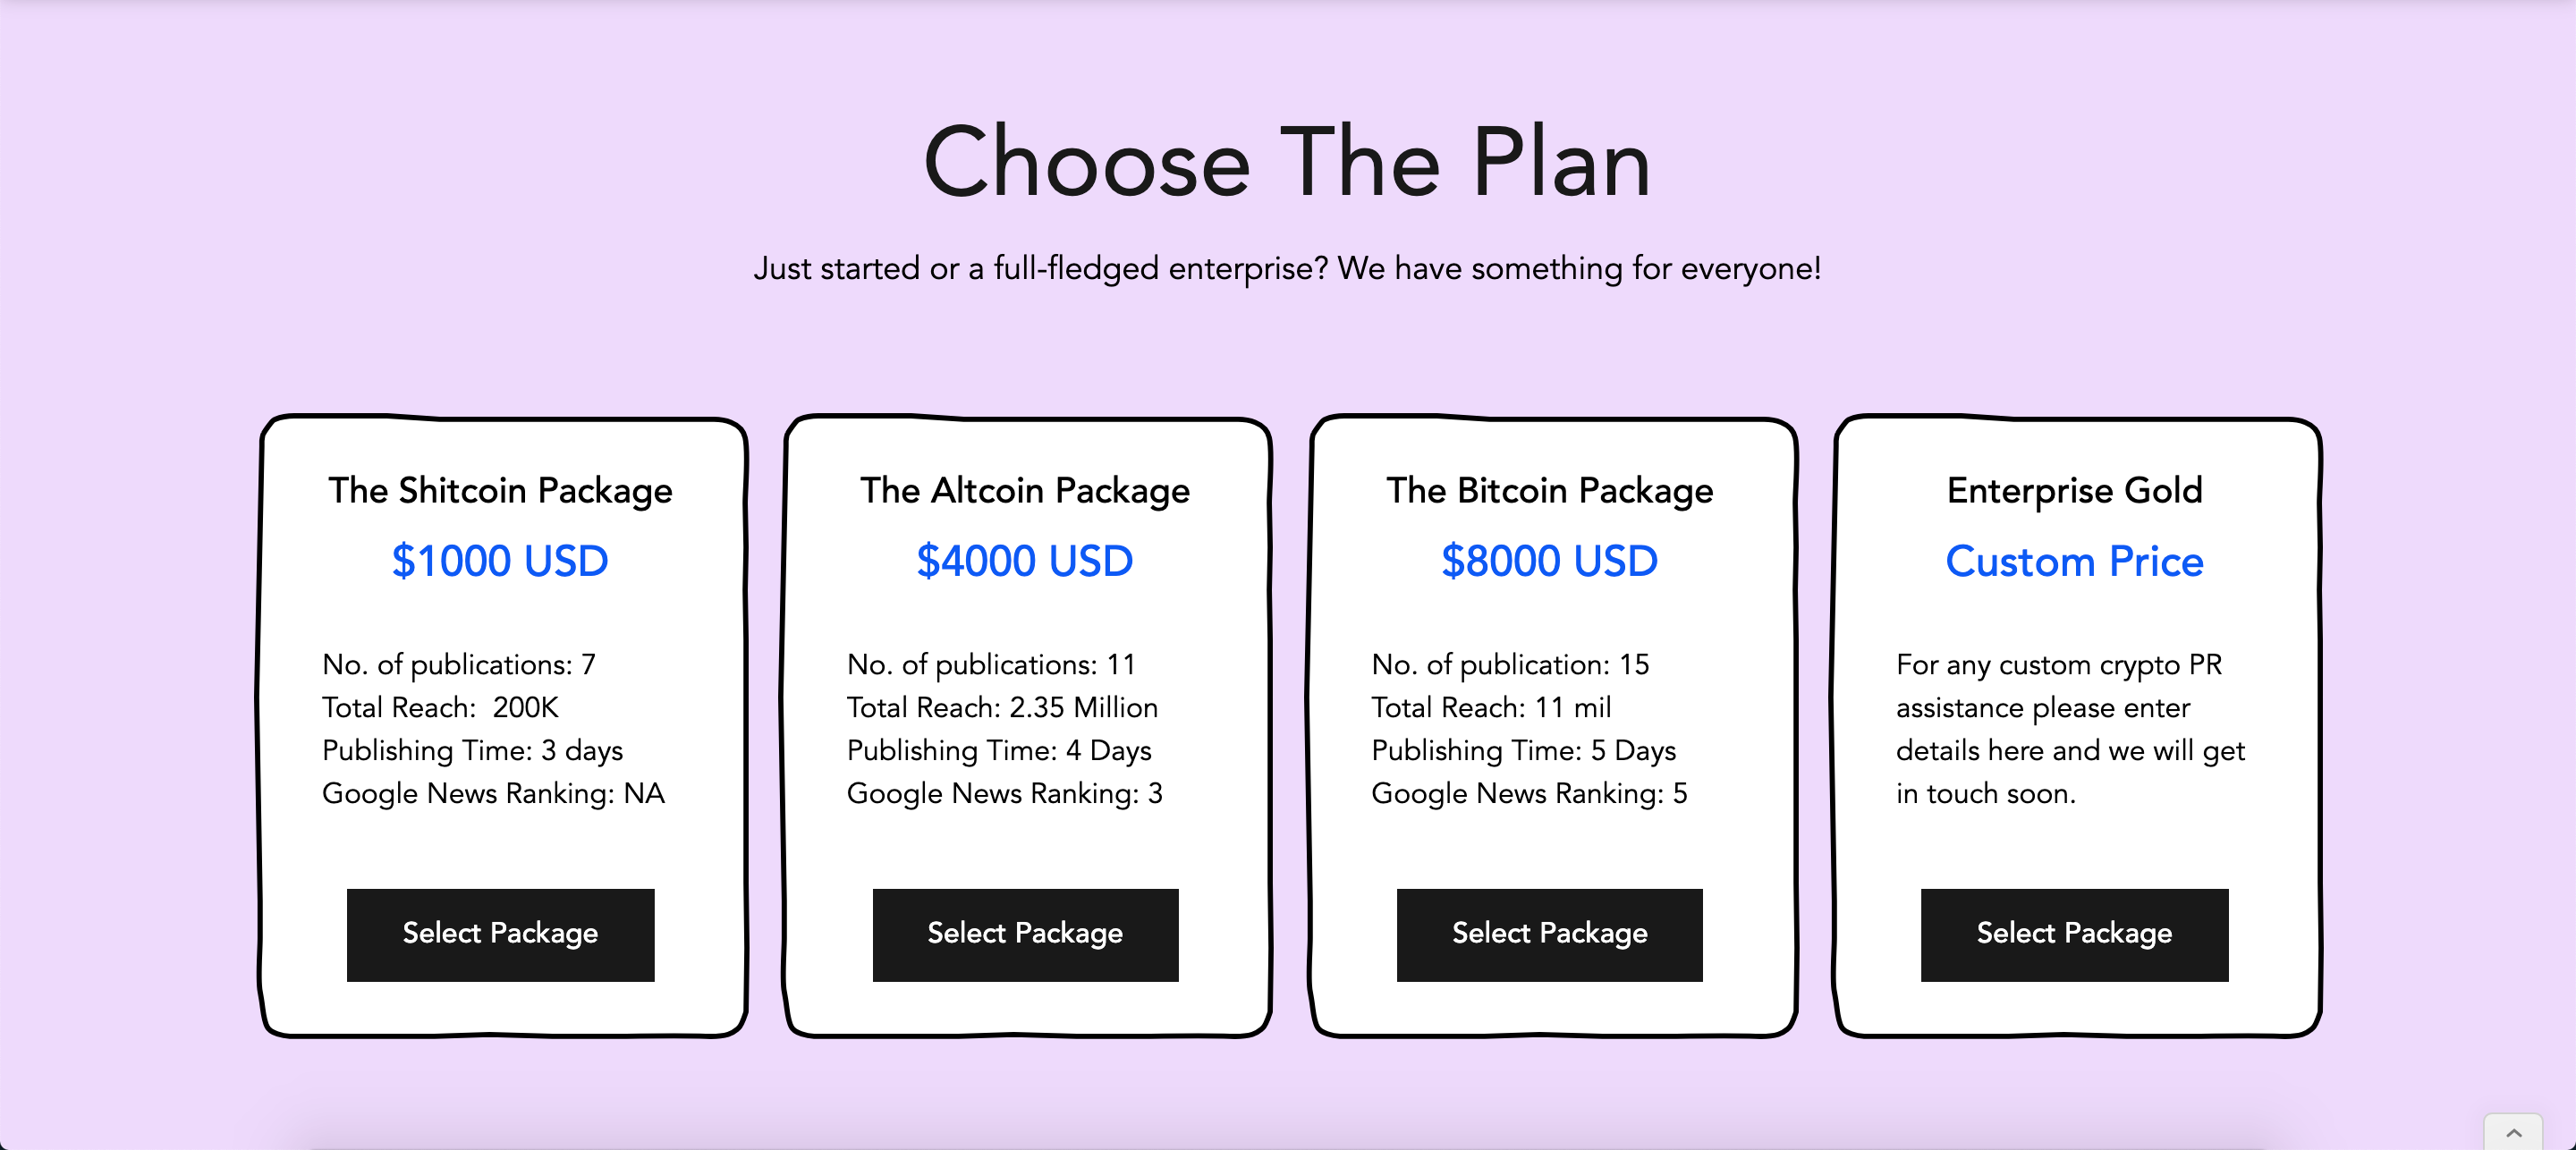This screenshot has width=2576, height=1150.
Task: Click the $8000 USD price
Action: click(1548, 561)
